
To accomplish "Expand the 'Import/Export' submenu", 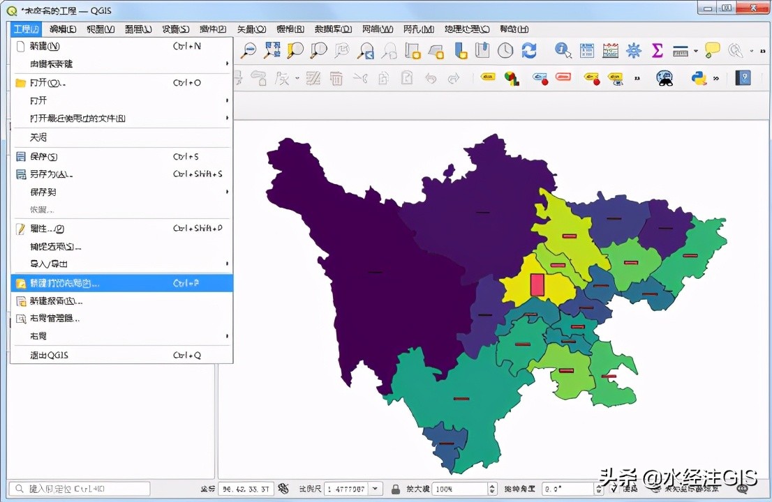I will 121,264.
